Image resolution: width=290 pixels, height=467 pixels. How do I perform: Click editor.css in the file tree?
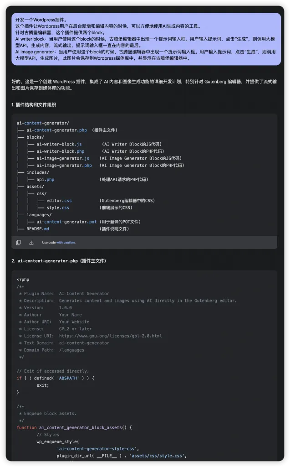(x=59, y=201)
